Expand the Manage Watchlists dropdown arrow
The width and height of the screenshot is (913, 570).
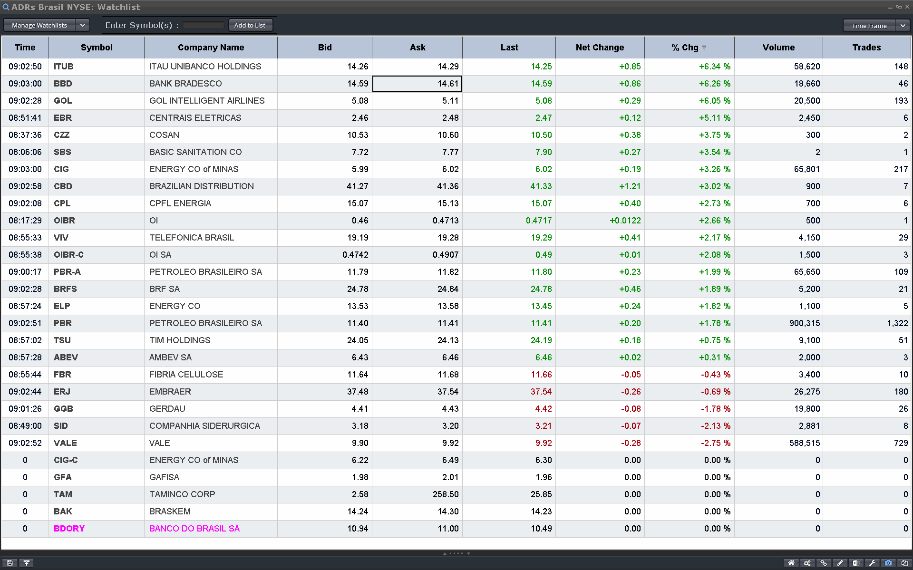[82, 25]
